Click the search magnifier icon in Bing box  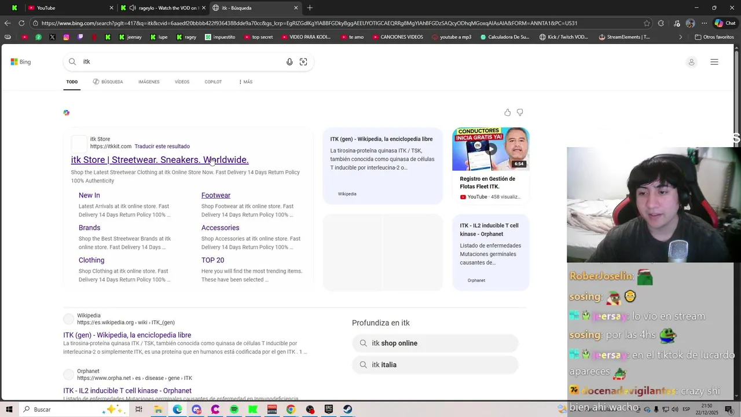pyautogui.click(x=72, y=62)
